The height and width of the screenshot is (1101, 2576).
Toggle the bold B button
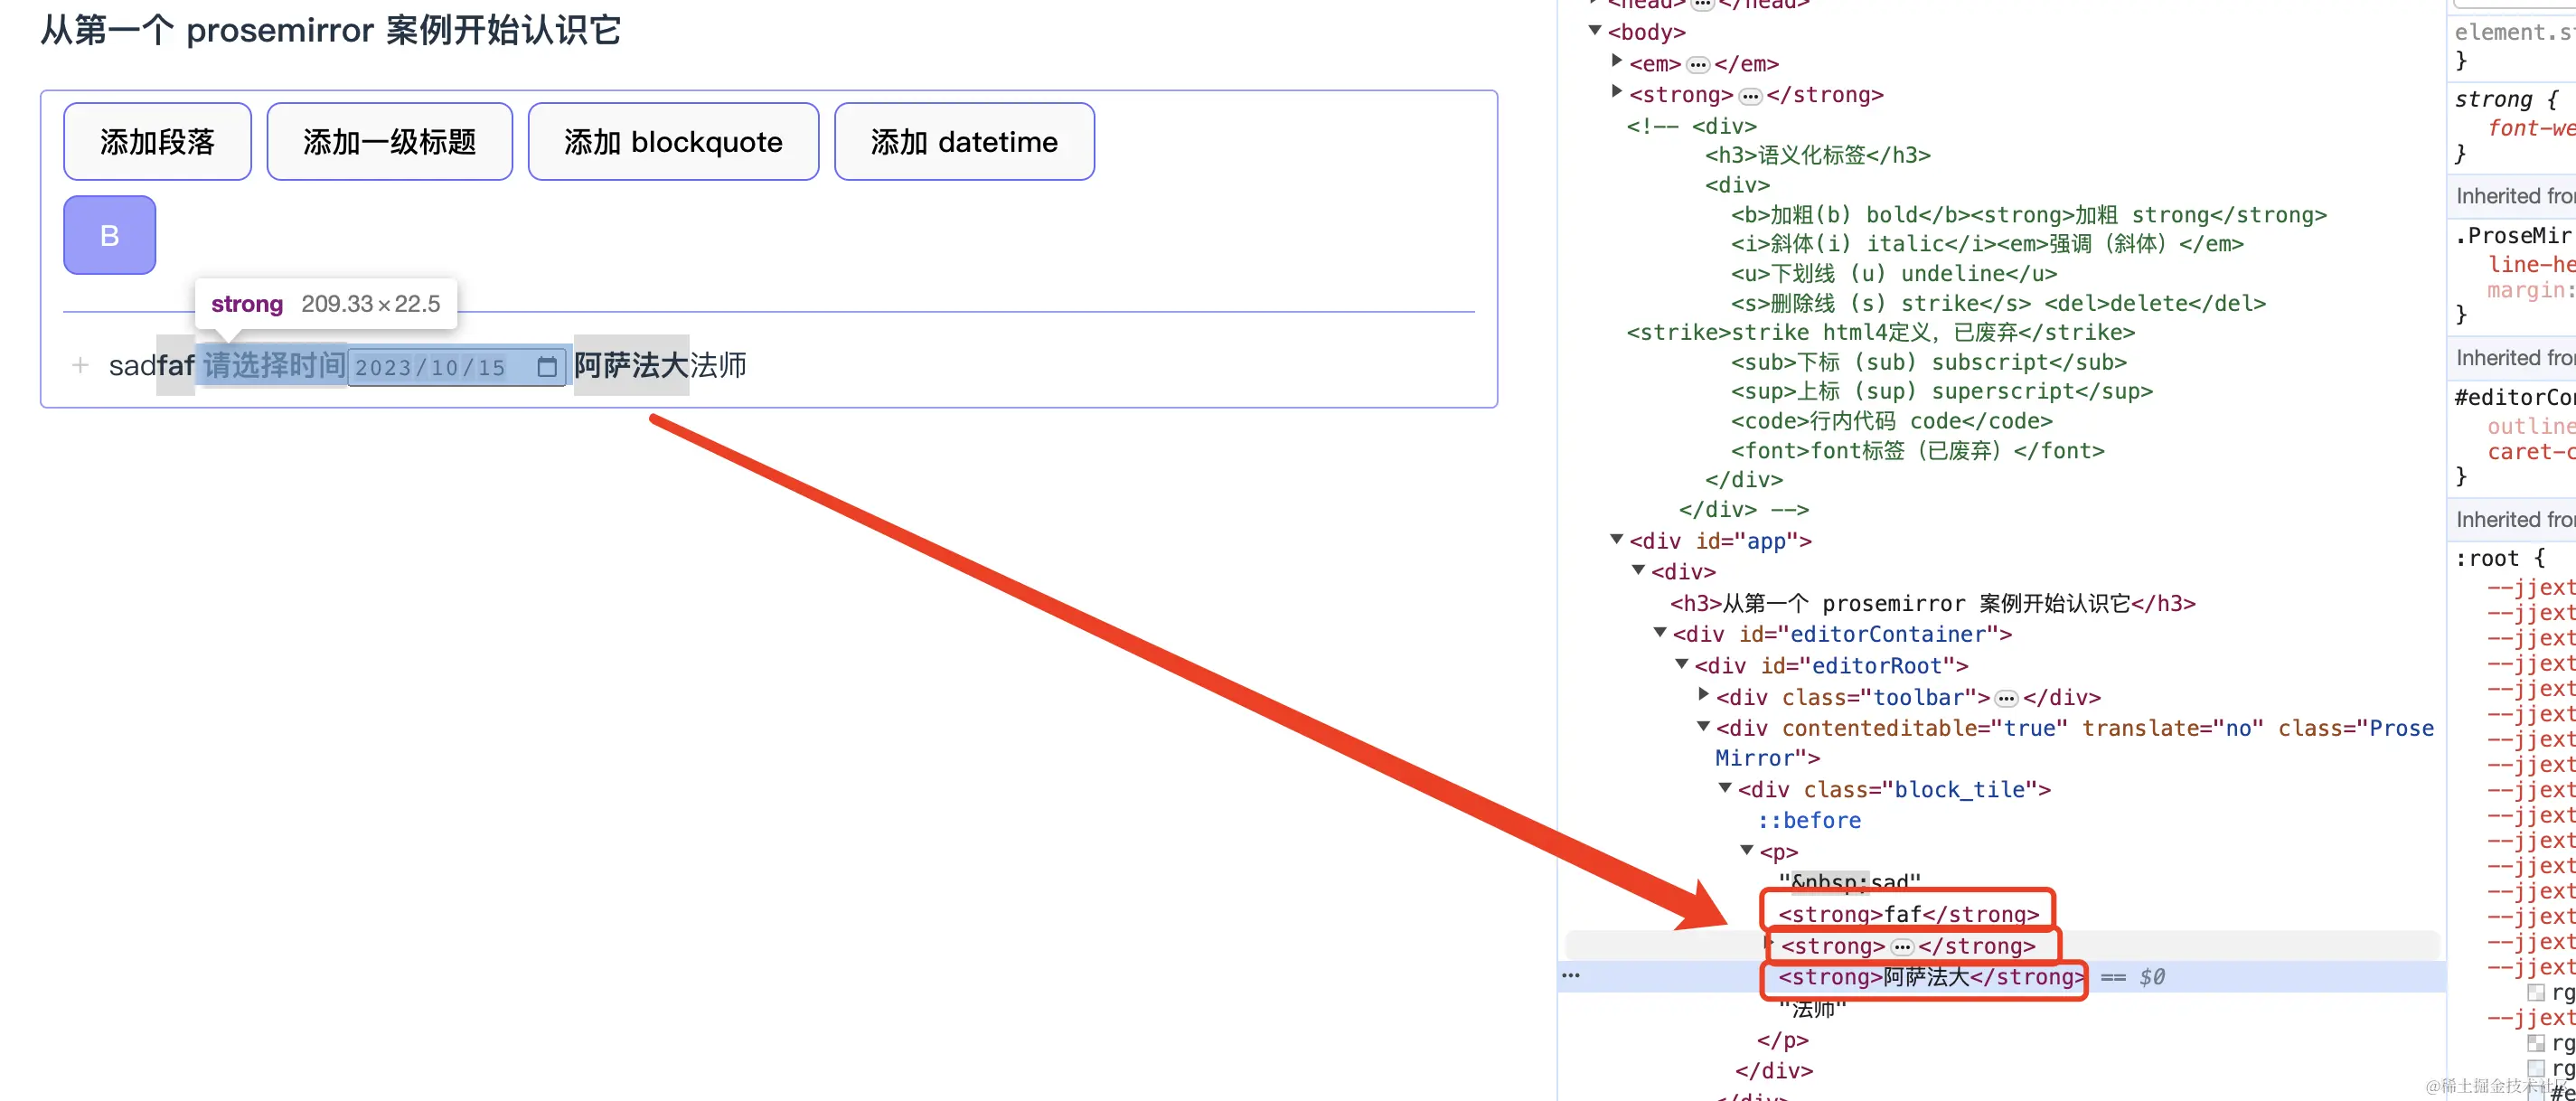[109, 235]
